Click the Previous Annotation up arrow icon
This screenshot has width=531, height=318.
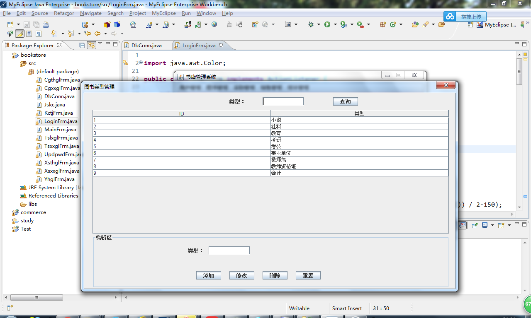pyautogui.click(x=71, y=34)
